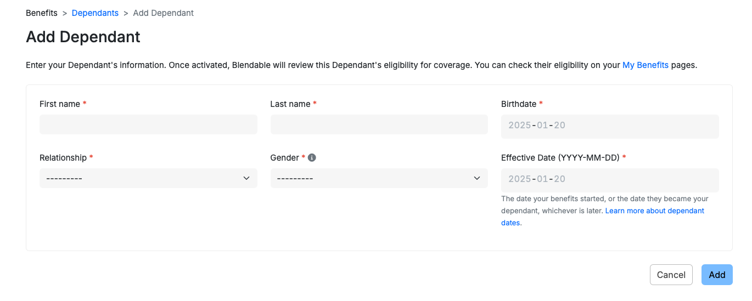Open the Dependants breadcrumb link
Viewport: 752px width, 301px height.
(95, 13)
